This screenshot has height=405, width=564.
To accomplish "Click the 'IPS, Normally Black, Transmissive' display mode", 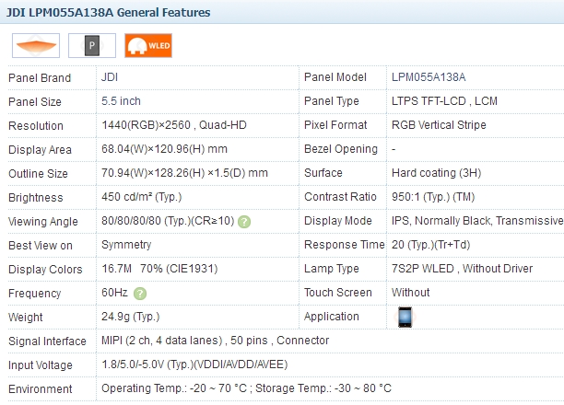I will click(477, 221).
